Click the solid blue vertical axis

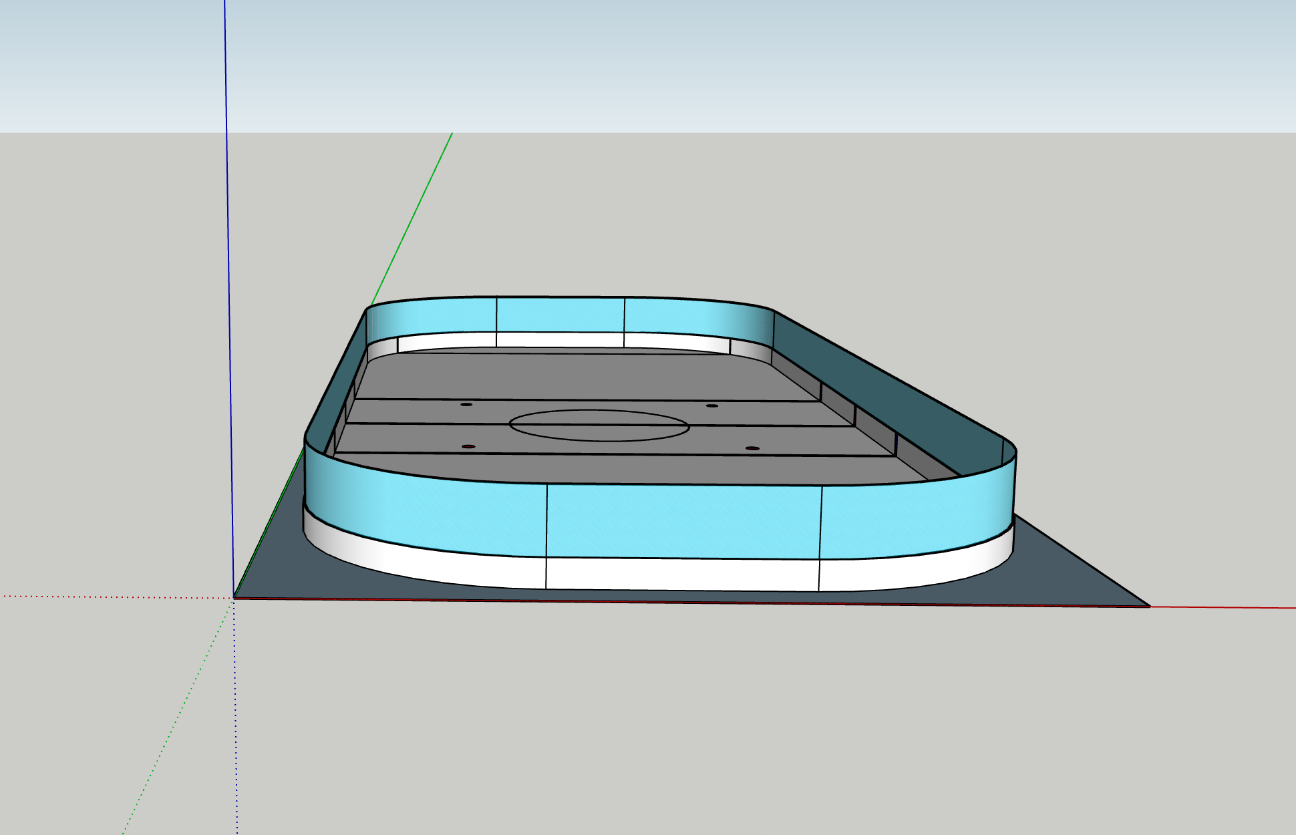coord(226,100)
